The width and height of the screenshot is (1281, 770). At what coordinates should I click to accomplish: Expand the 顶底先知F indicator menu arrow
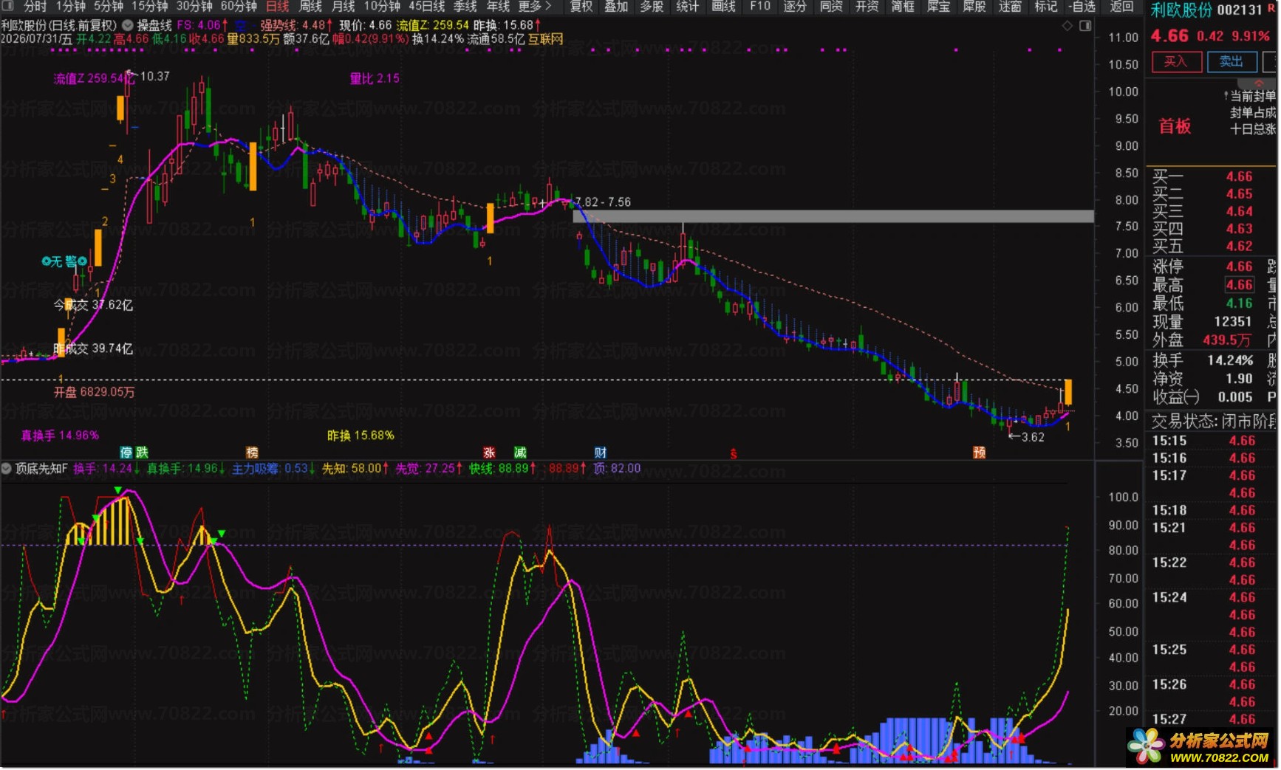tap(7, 468)
